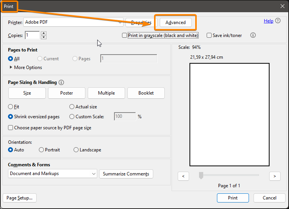Viewport: 289px width, 209px height.
Task: Click the Copies number input field
Action: 32,35
